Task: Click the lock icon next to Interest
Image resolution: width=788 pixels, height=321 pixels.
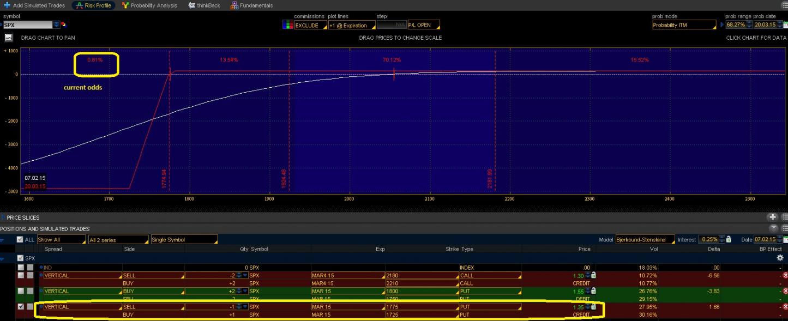Action: pyautogui.click(x=729, y=240)
